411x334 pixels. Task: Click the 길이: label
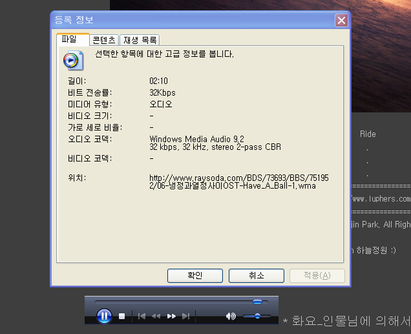tap(77, 81)
